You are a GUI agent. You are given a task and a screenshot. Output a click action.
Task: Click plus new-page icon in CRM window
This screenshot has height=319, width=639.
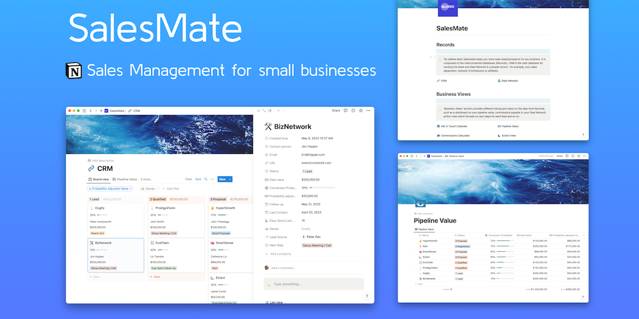tap(101, 111)
